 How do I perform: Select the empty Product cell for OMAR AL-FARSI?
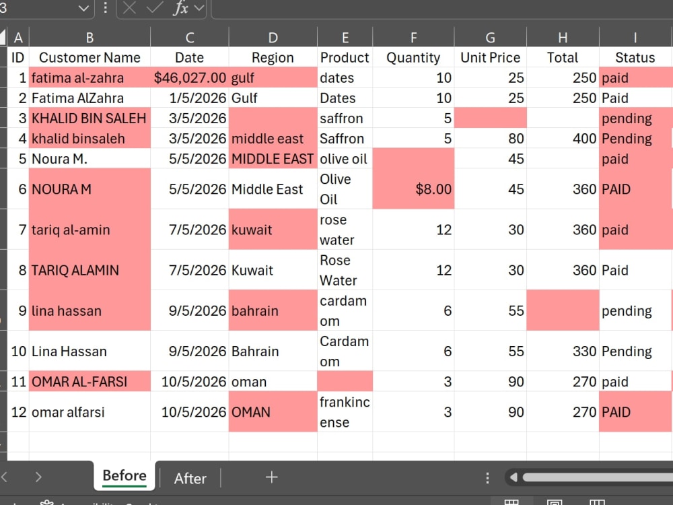(345, 381)
